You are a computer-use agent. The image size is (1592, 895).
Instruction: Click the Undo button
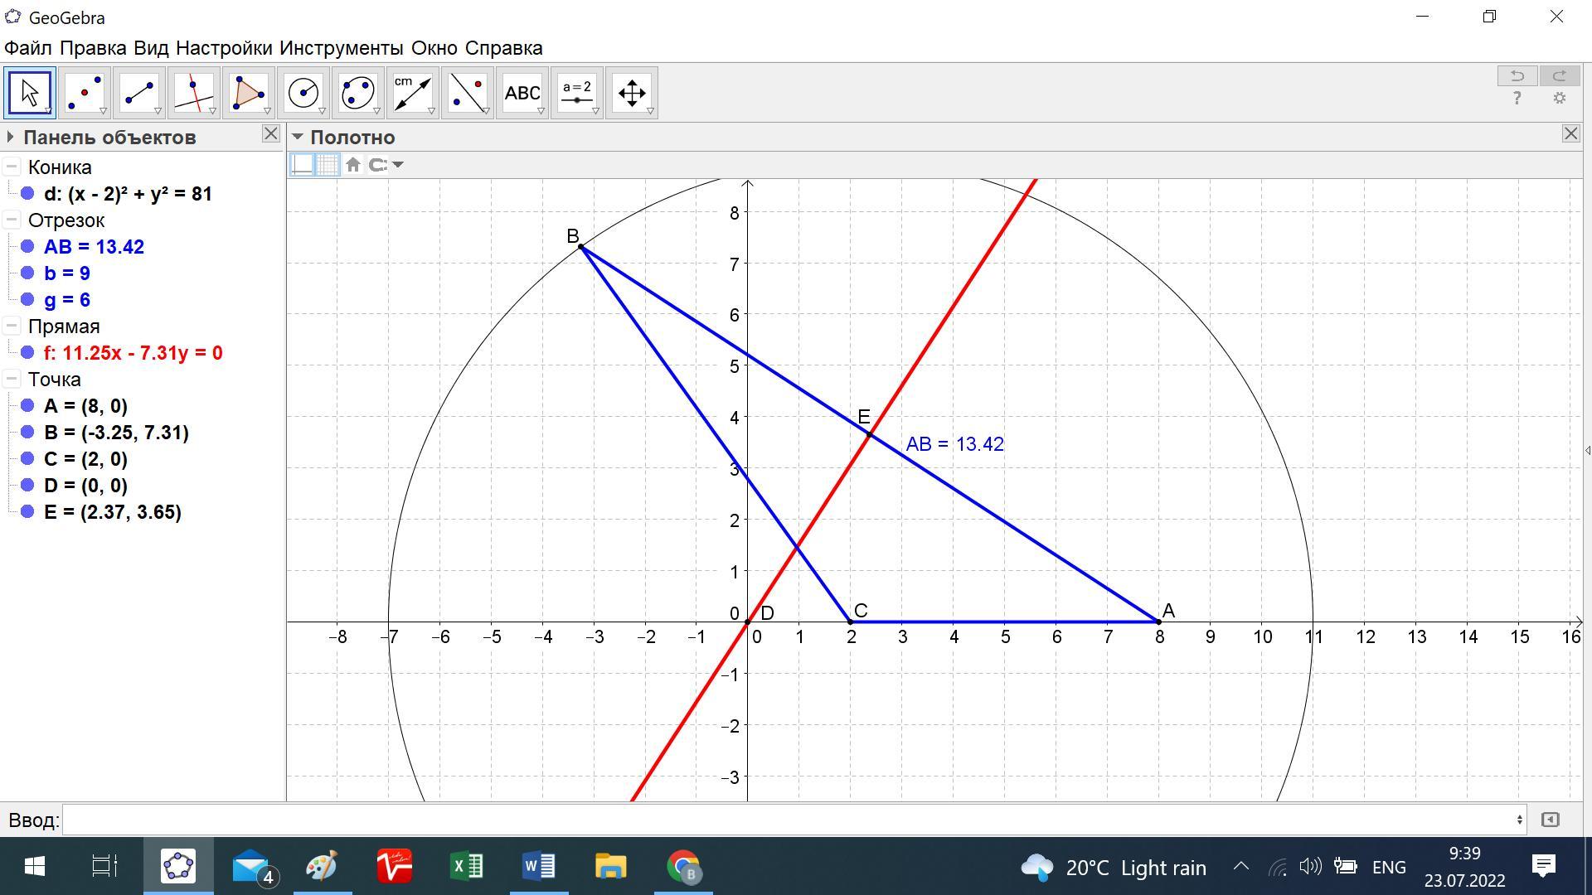(x=1517, y=75)
